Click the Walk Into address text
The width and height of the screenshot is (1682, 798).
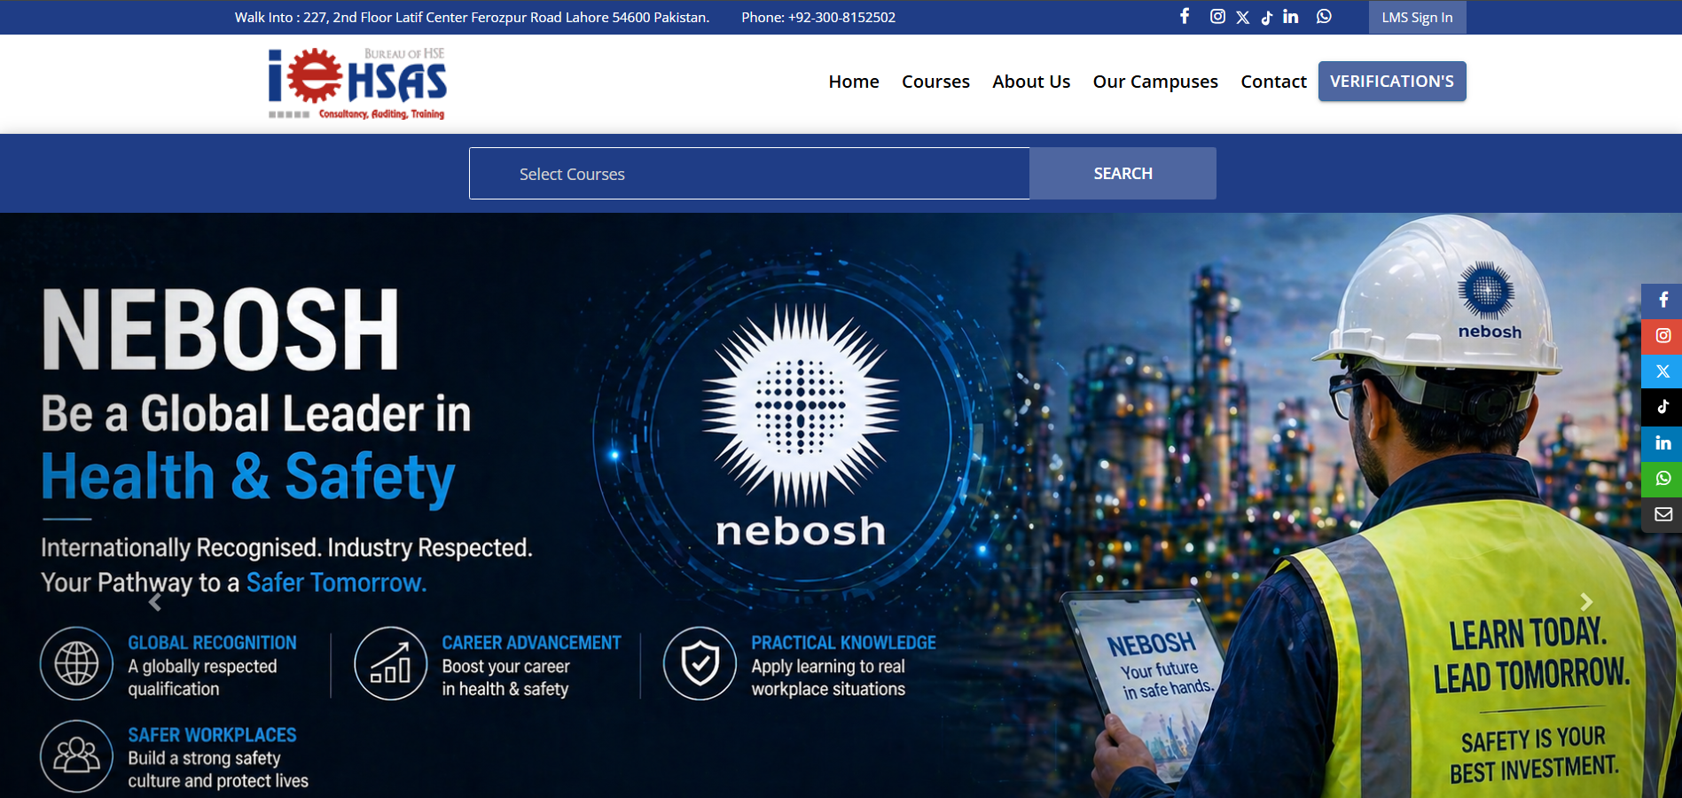tap(472, 17)
